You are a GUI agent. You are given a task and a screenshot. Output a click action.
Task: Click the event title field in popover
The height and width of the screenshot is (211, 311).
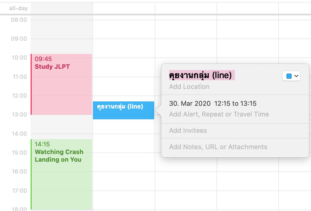point(200,76)
